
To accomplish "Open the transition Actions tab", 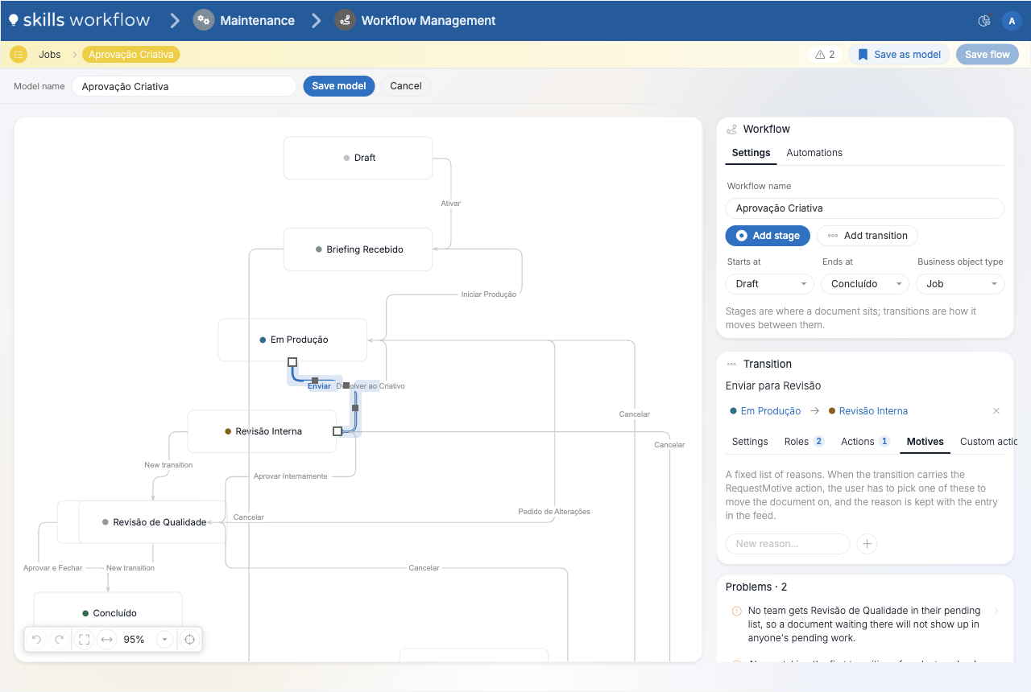I will (865, 442).
